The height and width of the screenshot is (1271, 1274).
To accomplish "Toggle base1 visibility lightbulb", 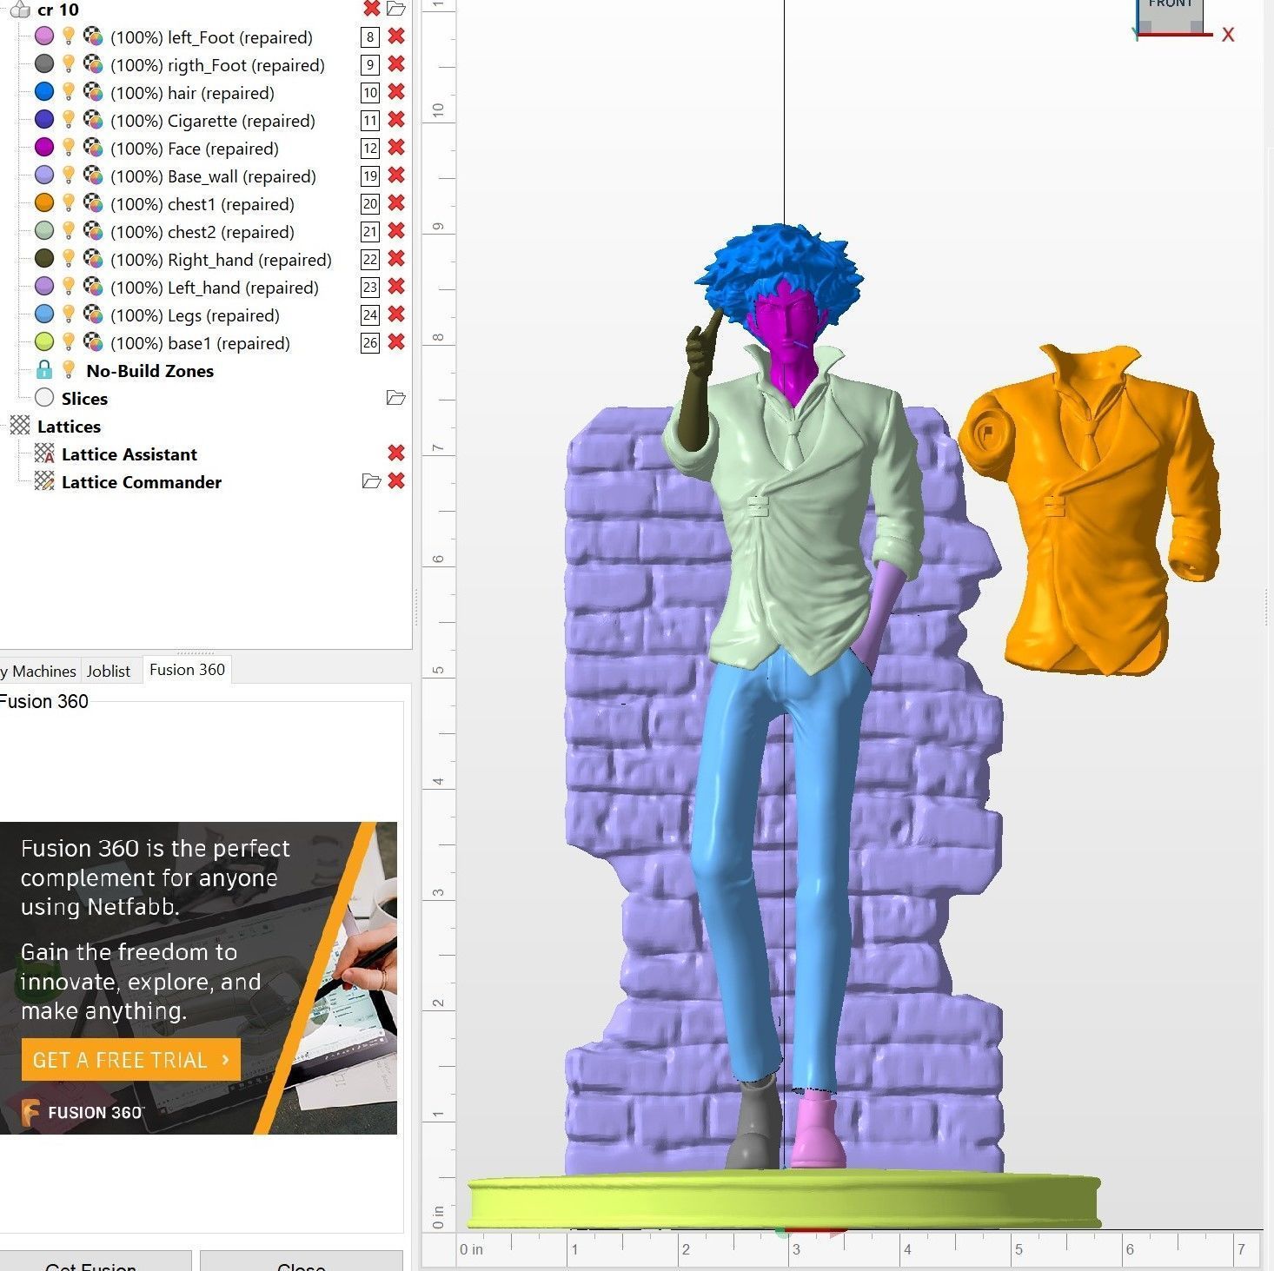I will [x=69, y=342].
